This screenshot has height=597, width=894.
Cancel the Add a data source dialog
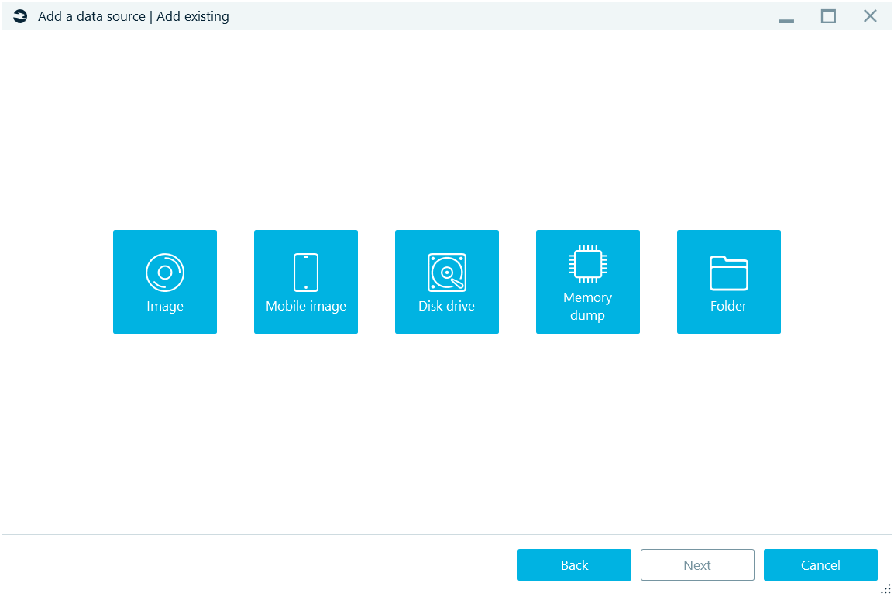click(820, 564)
